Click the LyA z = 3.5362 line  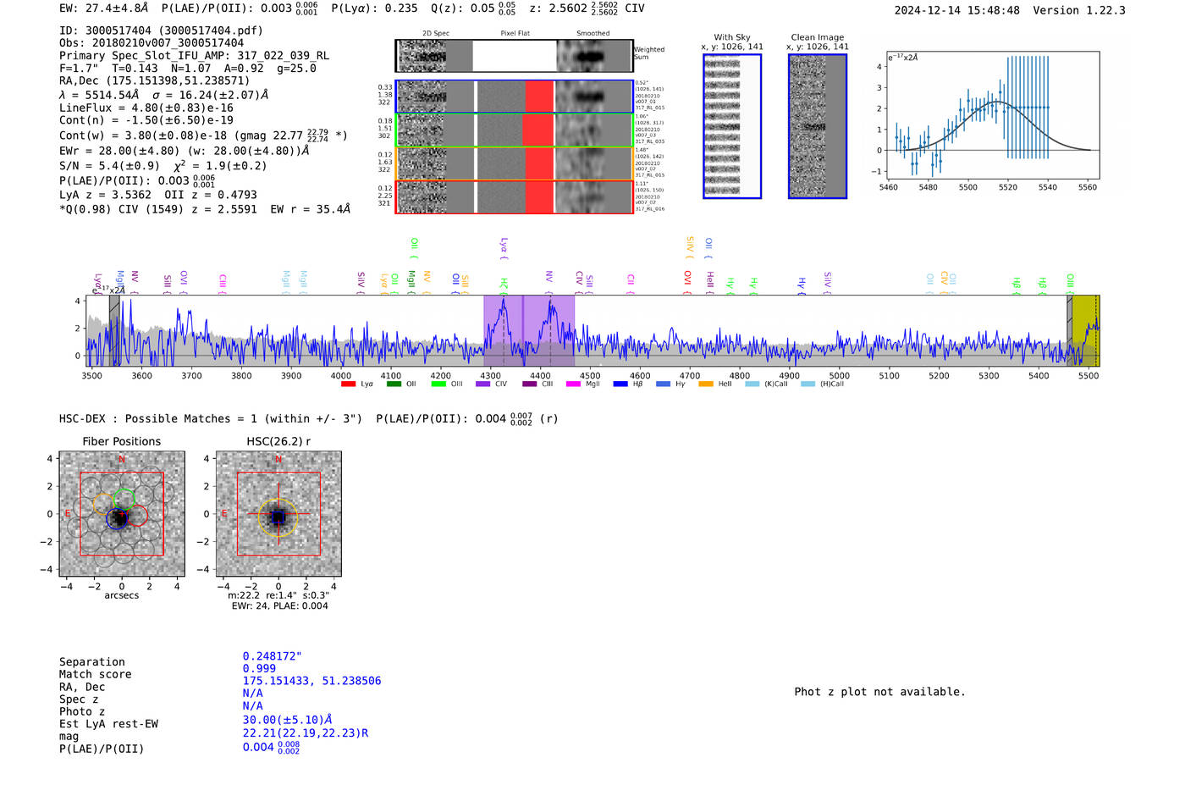[105, 195]
